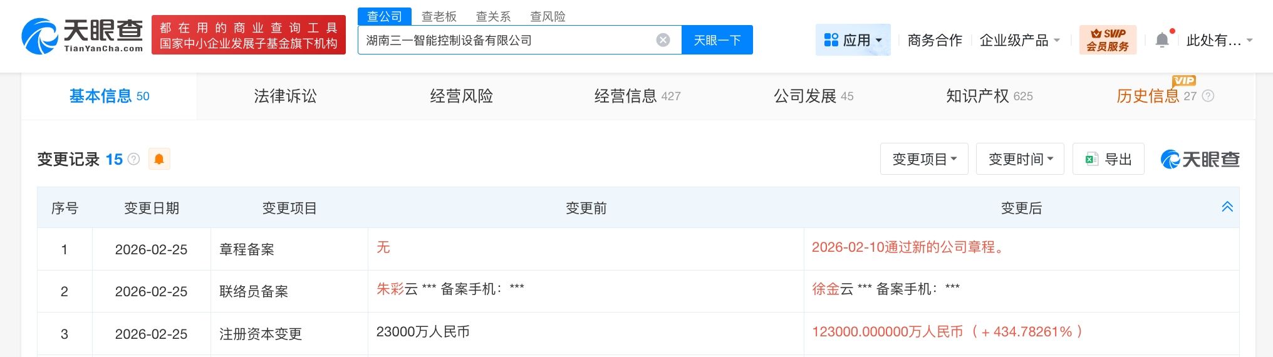The height and width of the screenshot is (357, 1273).
Task: Open the 企业级产品 dropdown
Action: click(1019, 40)
